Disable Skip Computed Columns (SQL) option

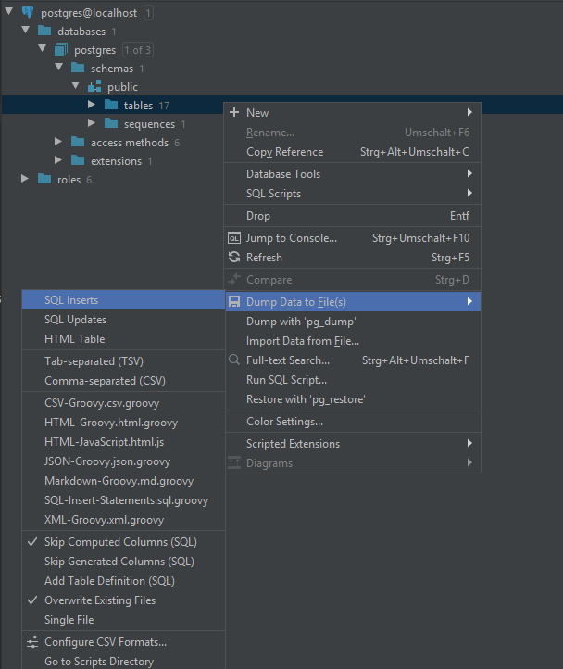tap(120, 542)
